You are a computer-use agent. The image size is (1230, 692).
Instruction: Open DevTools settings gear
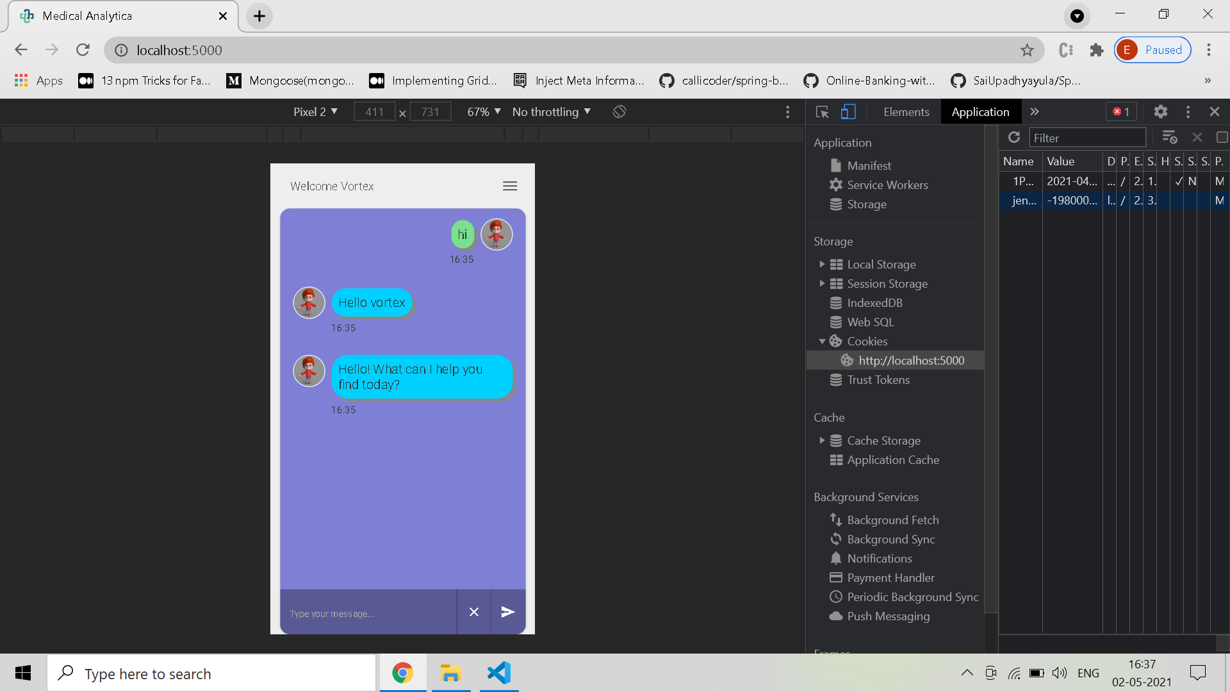[1160, 111]
